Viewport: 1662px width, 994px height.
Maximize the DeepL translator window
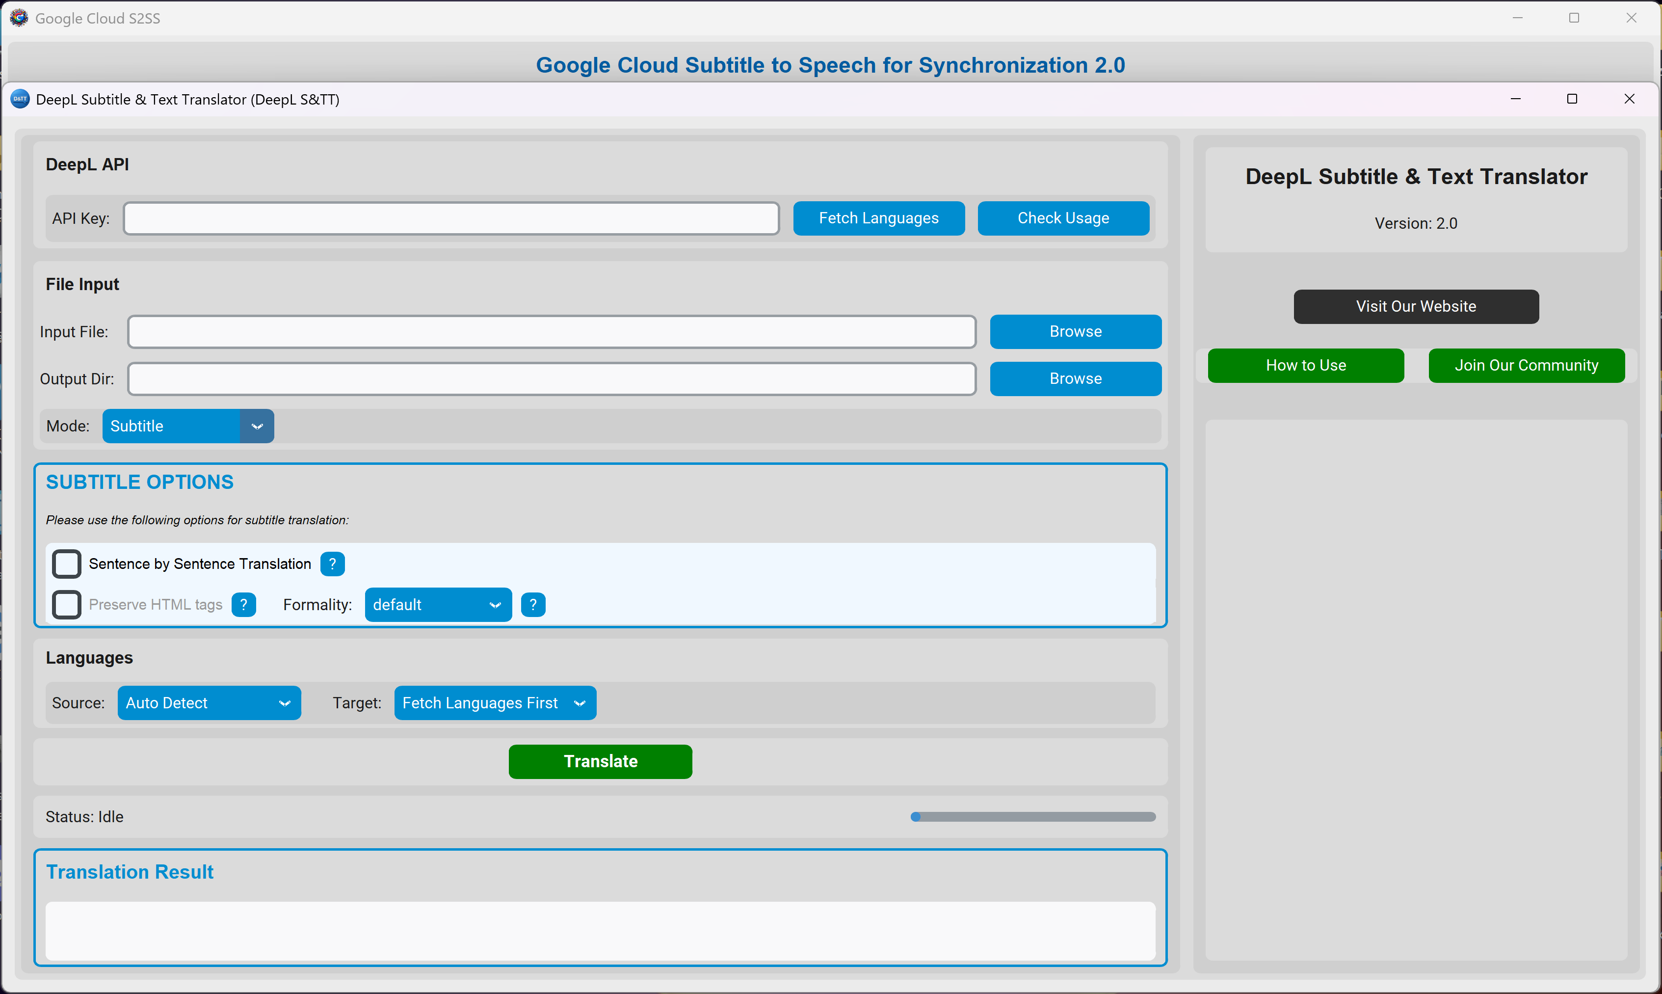pos(1572,99)
